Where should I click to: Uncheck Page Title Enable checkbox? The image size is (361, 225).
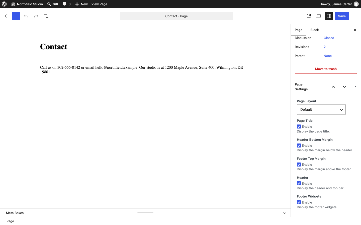(x=299, y=126)
